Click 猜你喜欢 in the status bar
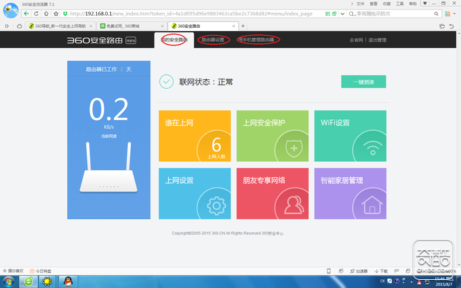The height and width of the screenshot is (288, 461). 14,271
